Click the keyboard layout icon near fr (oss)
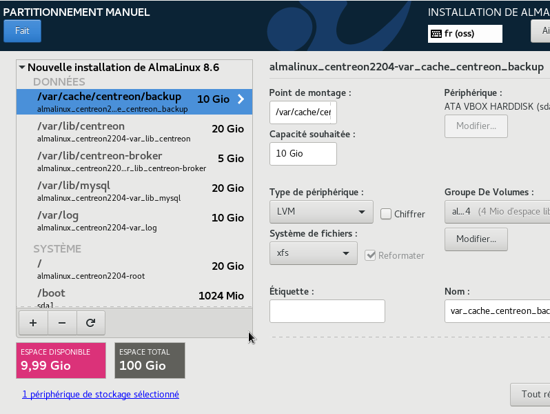Image resolution: width=550 pixels, height=414 pixels. click(436, 33)
